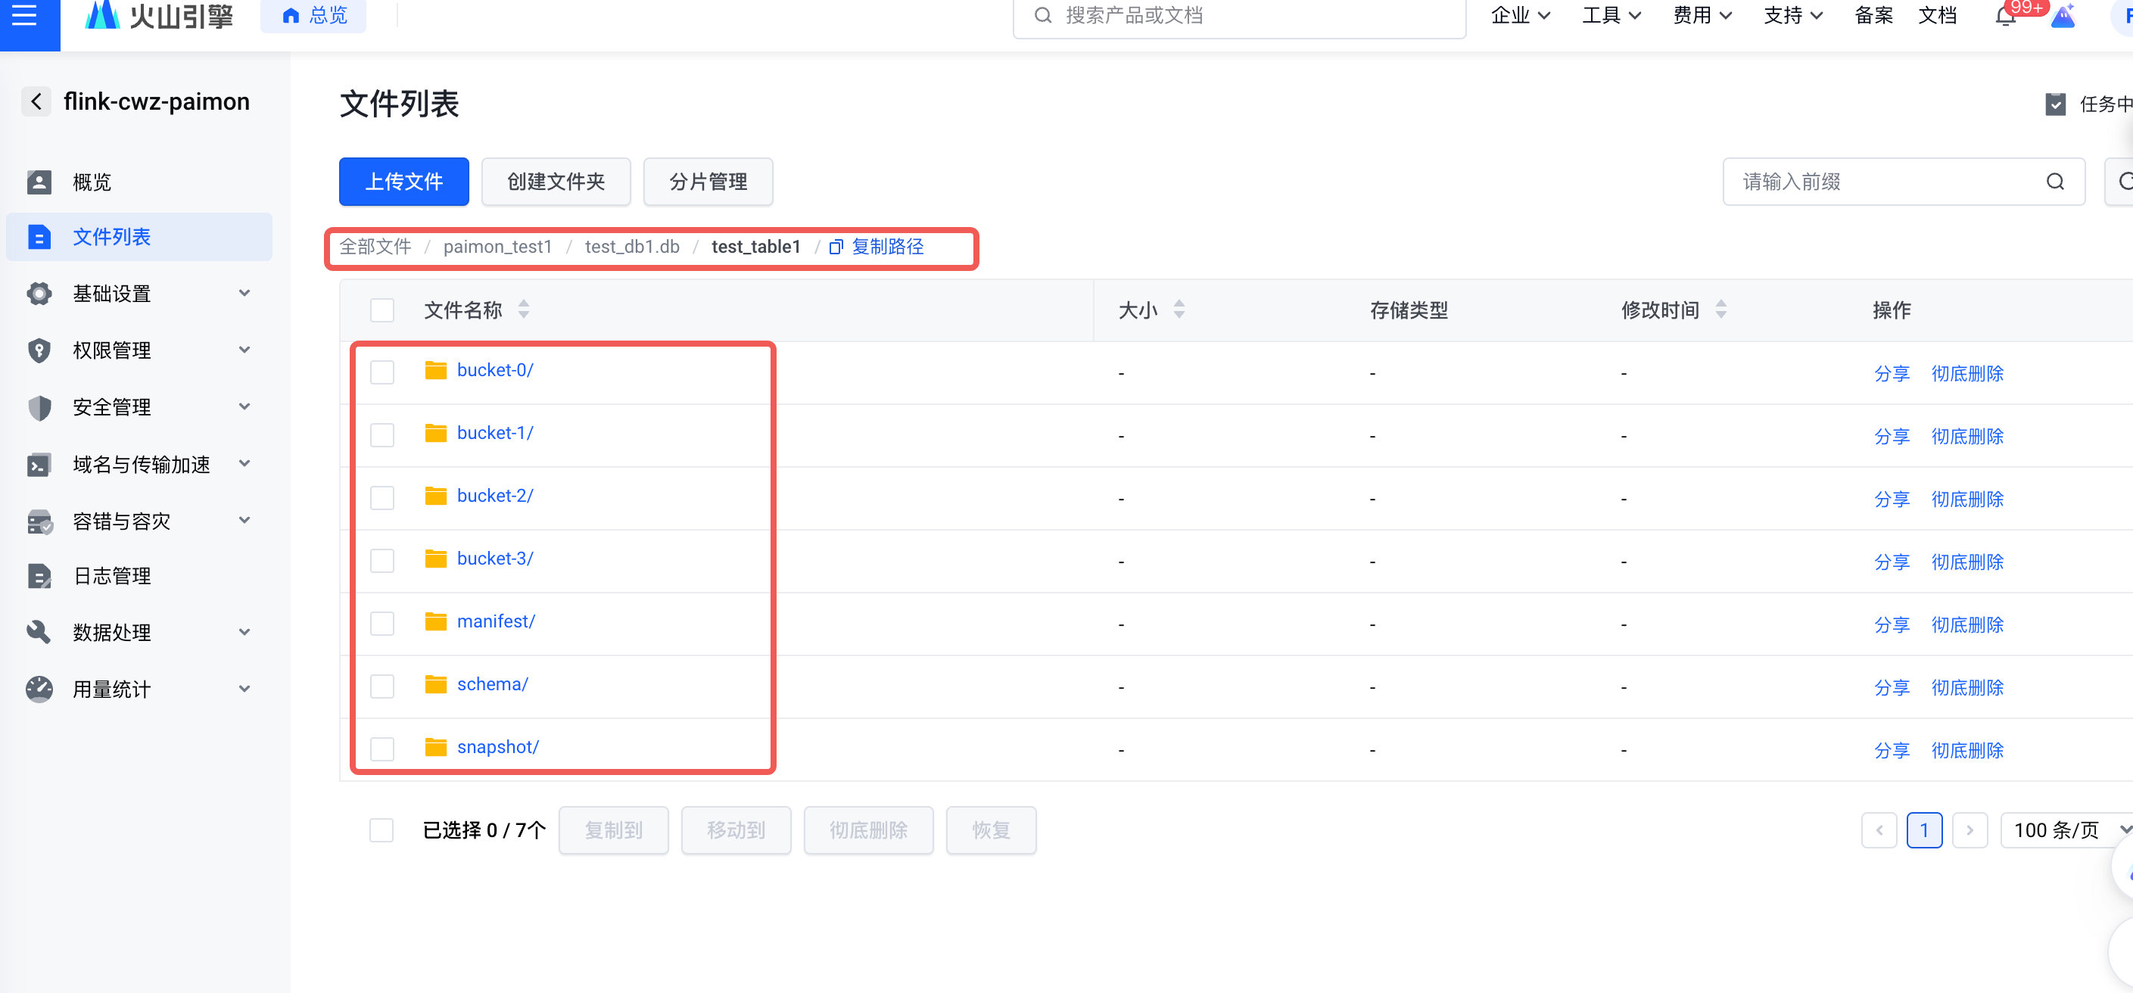Viewport: 2133px width, 993px height.
Task: Open the hamburger main menu
Action: 25,15
